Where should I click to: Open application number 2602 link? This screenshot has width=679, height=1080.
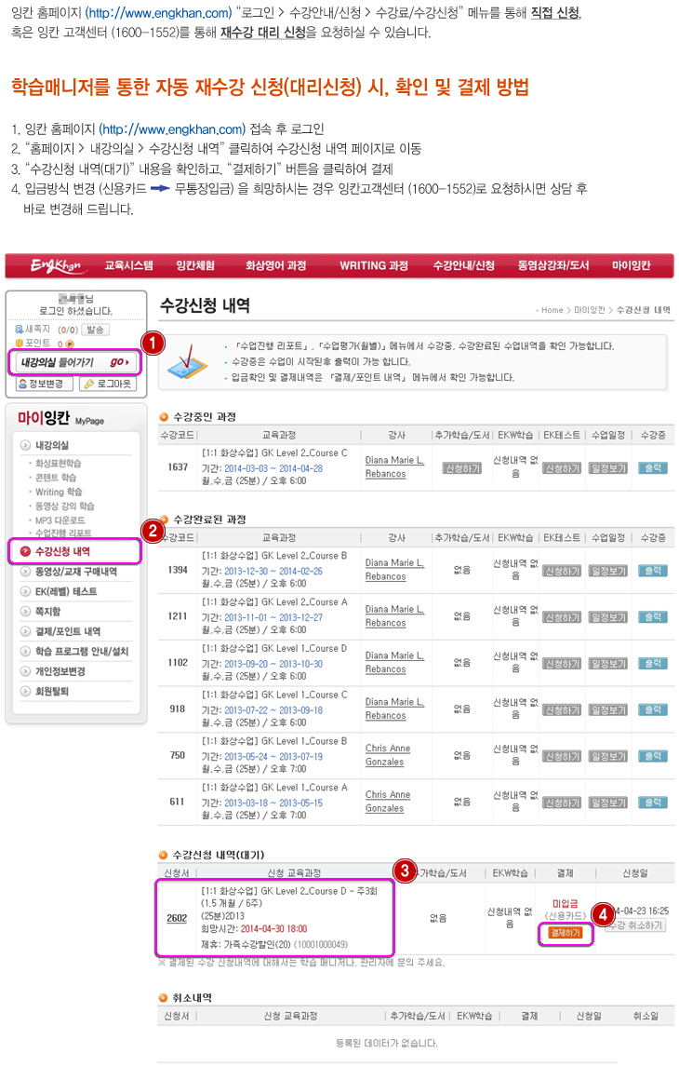(x=177, y=918)
